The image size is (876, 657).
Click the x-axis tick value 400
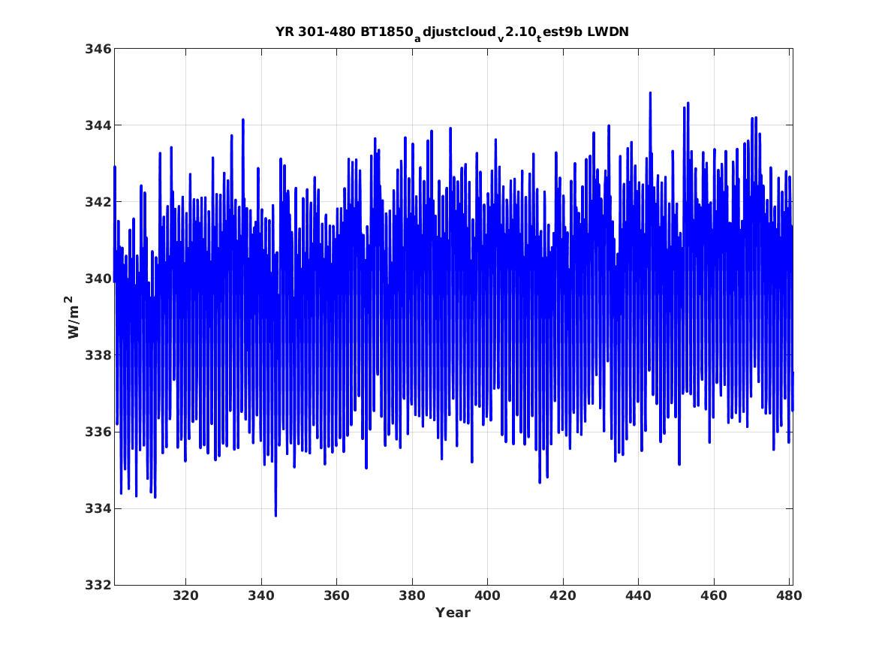tap(487, 596)
